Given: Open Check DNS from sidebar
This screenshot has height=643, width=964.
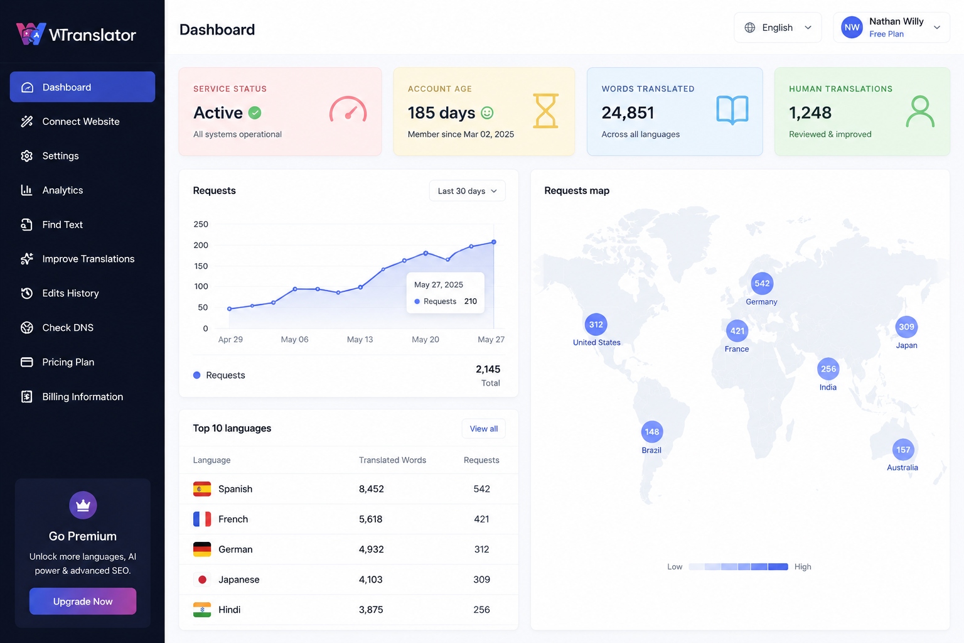Looking at the screenshot, I should pyautogui.click(x=82, y=328).
